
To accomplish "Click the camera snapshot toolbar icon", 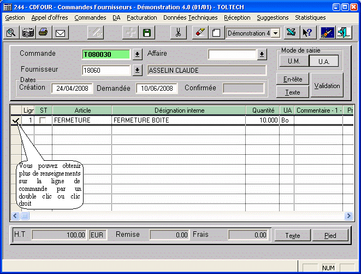I will [28, 33].
